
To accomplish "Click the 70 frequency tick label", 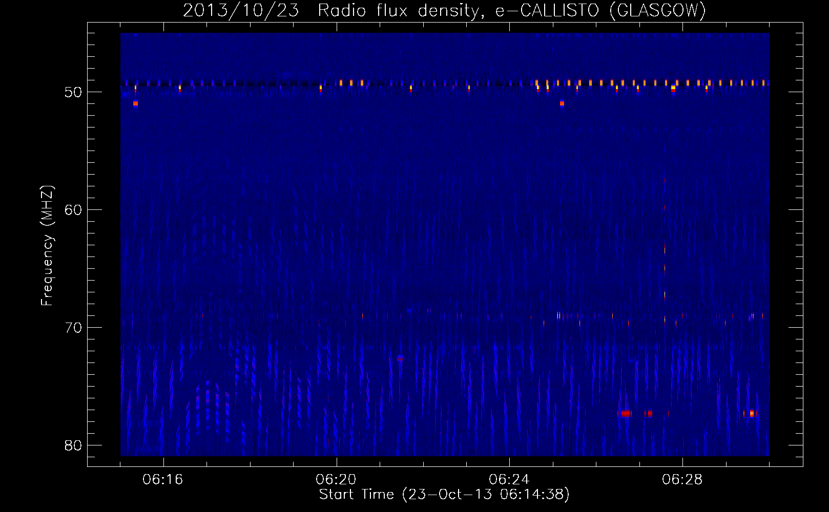I will point(73,328).
